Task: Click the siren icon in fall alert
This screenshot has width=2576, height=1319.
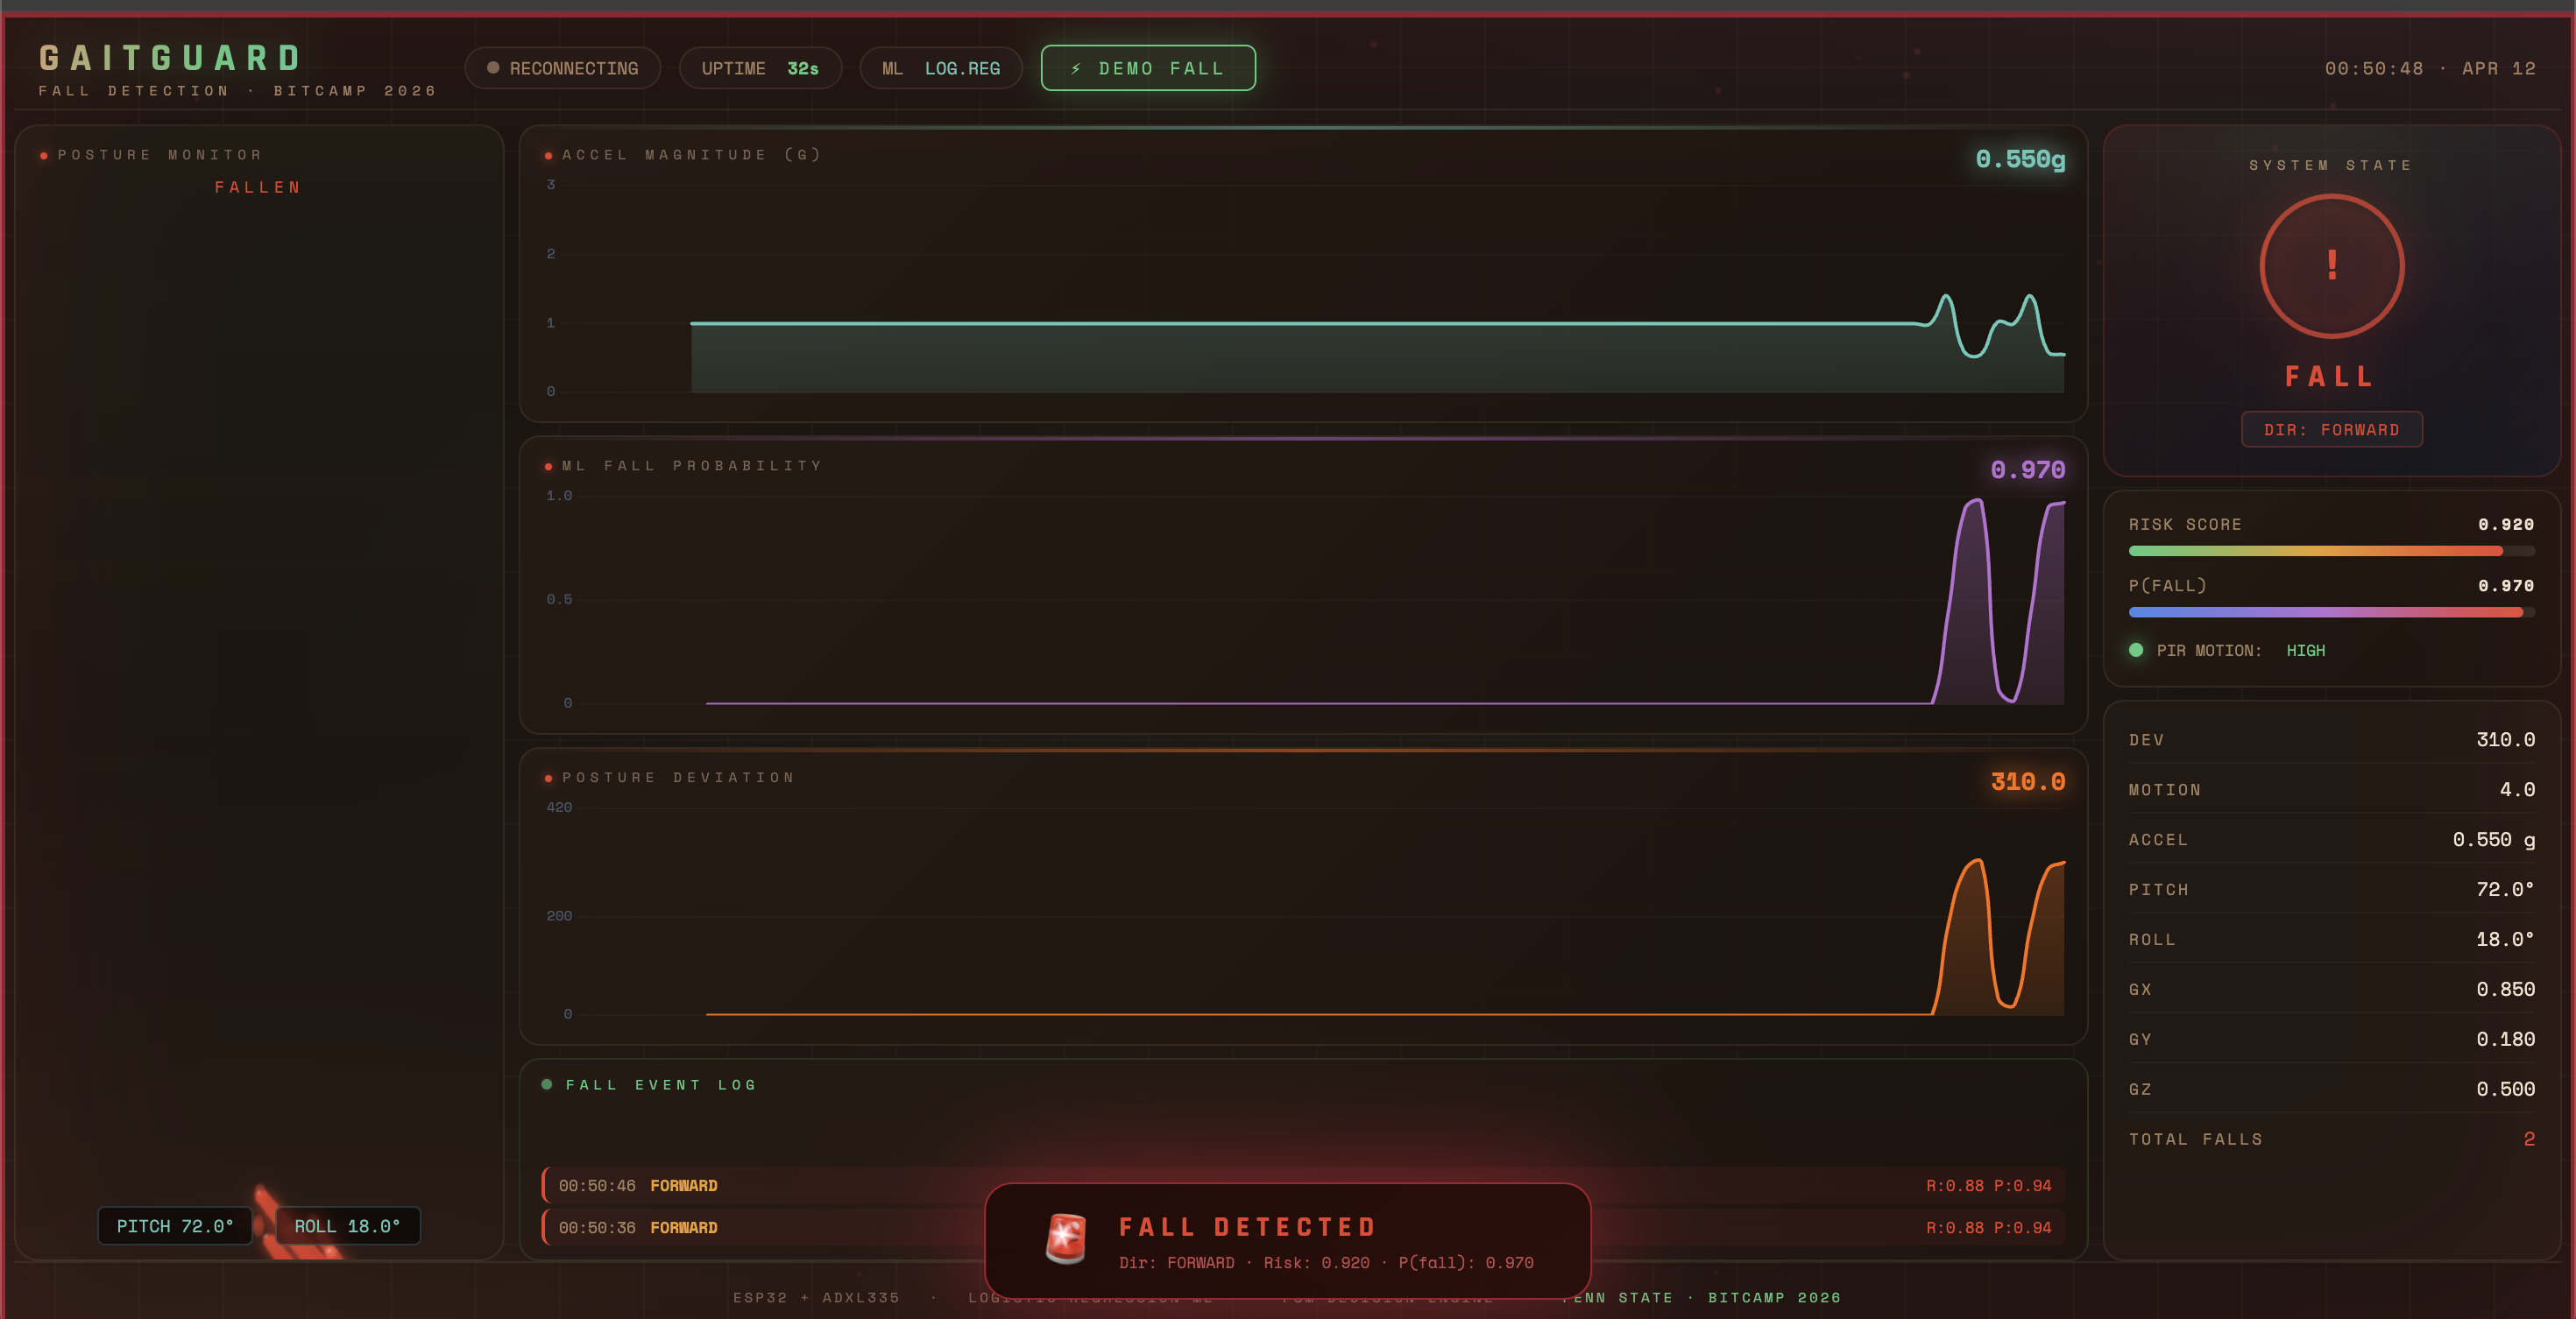Action: tap(1065, 1238)
